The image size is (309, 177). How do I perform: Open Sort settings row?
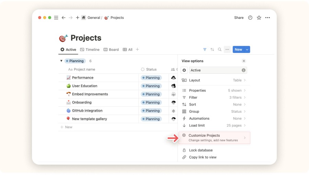[x=214, y=104]
